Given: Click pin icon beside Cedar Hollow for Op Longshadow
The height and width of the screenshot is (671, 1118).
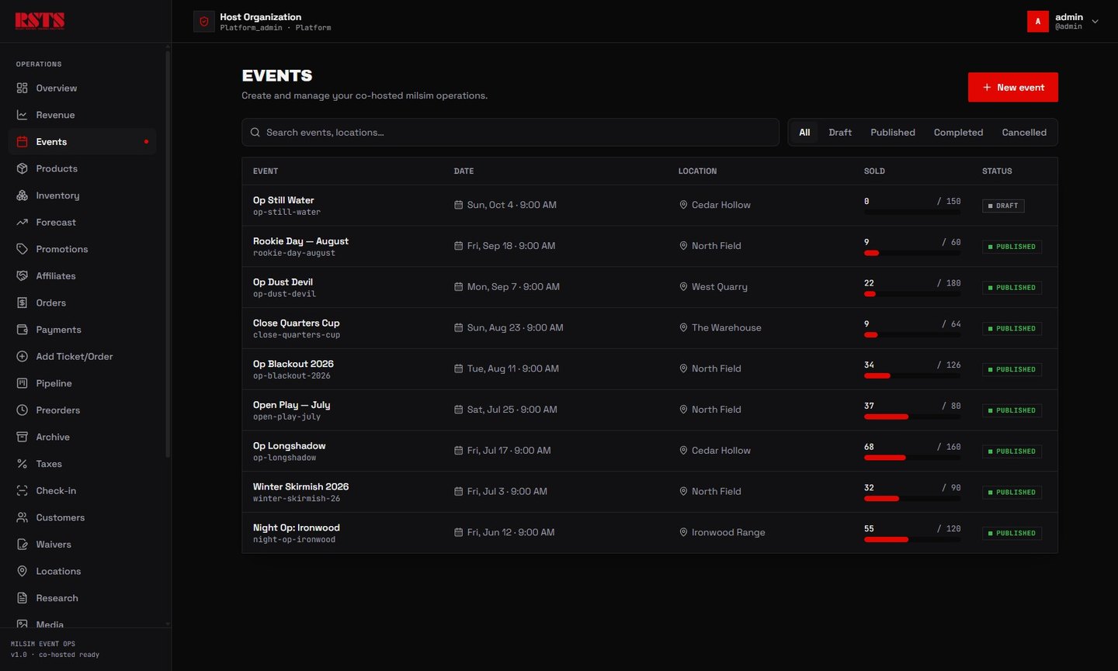Looking at the screenshot, I should click(x=683, y=451).
